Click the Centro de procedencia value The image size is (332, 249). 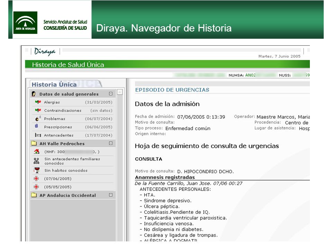click(x=297, y=122)
